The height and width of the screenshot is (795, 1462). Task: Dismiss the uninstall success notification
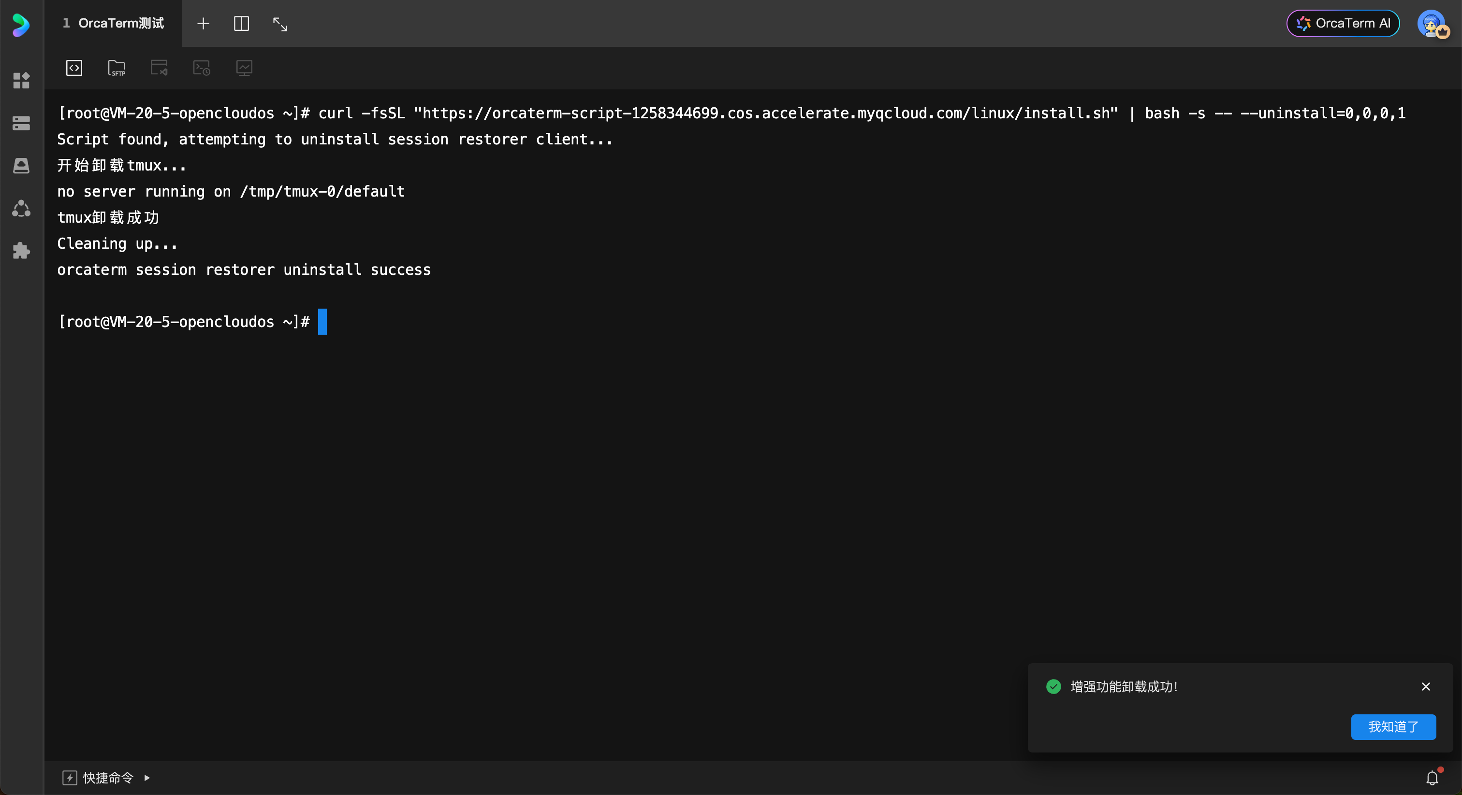pos(1425,686)
